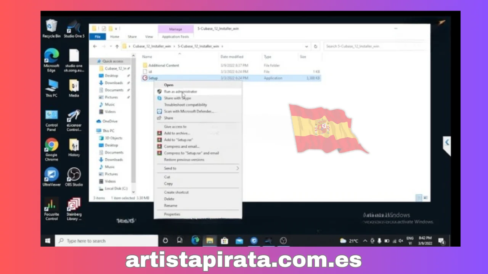Click the taskbar Type here to search box
The height and width of the screenshot is (274, 488).
[107, 241]
